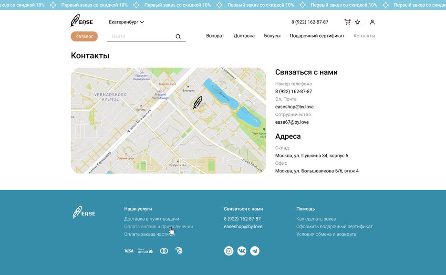Screen dimensions: 446x275
Task: Go to the Доставка page
Action: (x=244, y=36)
